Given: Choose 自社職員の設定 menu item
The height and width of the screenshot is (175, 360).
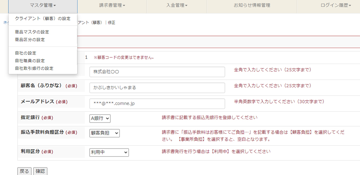Looking at the screenshot, I should [30, 60].
